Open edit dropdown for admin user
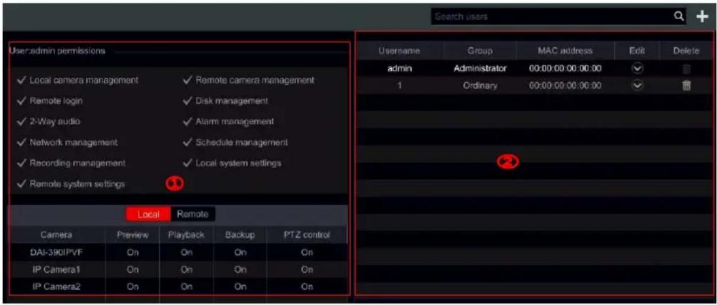The image size is (717, 305). pos(637,69)
